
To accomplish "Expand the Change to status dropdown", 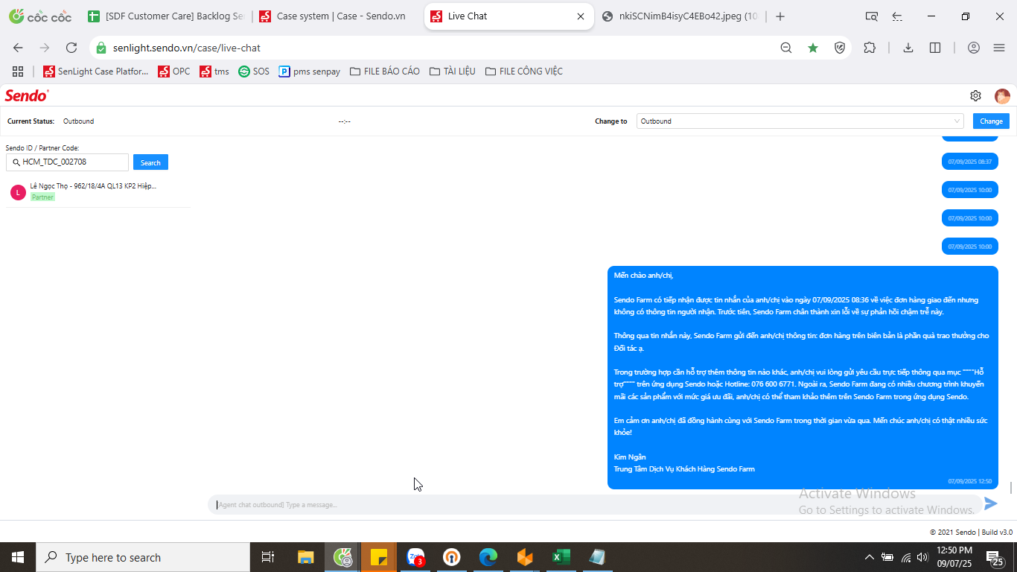I will pos(800,121).
